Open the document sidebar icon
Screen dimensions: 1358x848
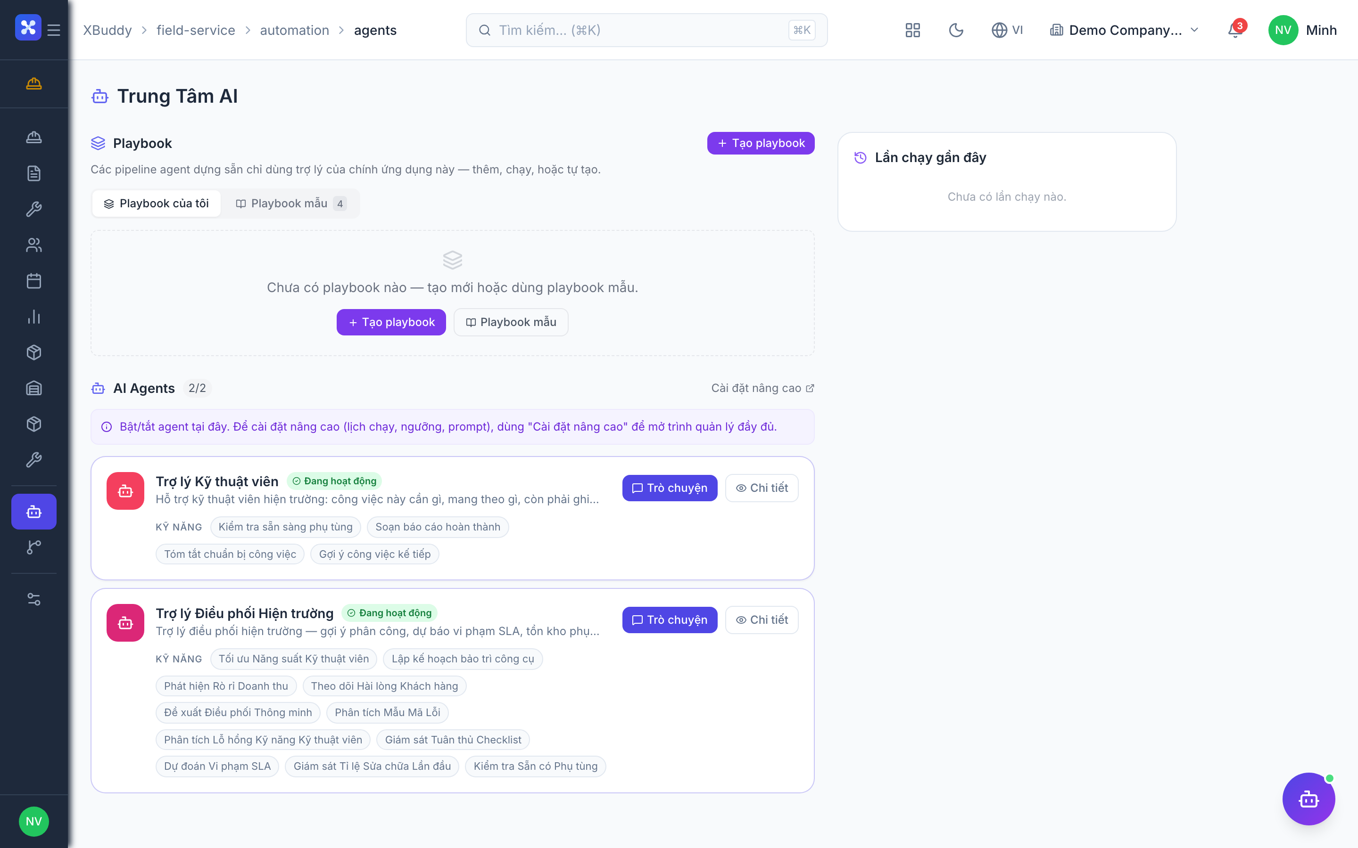[x=33, y=173]
